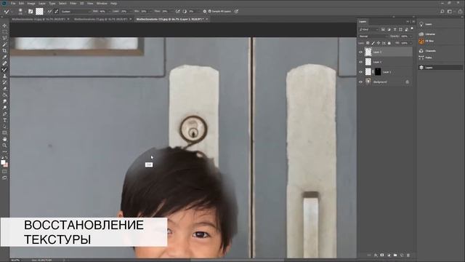Open the search icon in options bar

(x=442, y=12)
